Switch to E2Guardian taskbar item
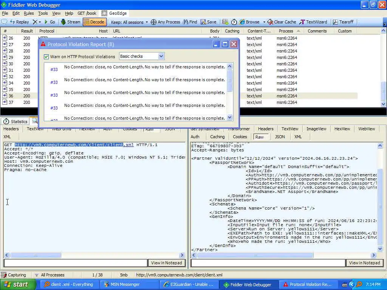This screenshot has width=387, height=290. (189, 285)
